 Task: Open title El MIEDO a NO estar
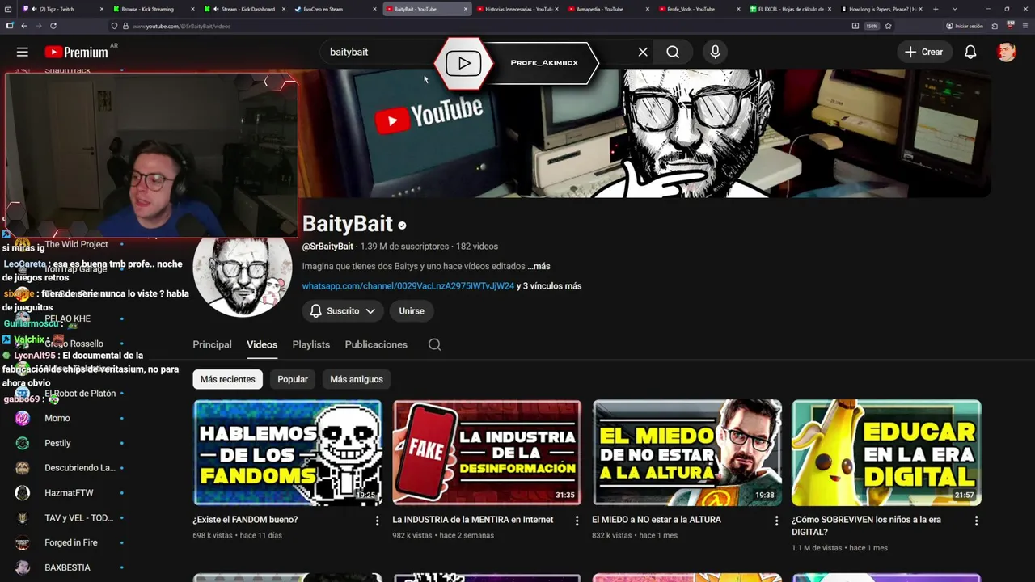657,520
